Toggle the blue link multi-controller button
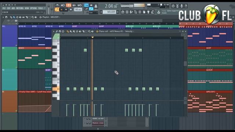This screenshot has width=235, height=132. [x=91, y=9]
